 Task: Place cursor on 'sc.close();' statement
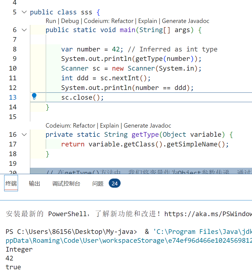tap(82, 97)
